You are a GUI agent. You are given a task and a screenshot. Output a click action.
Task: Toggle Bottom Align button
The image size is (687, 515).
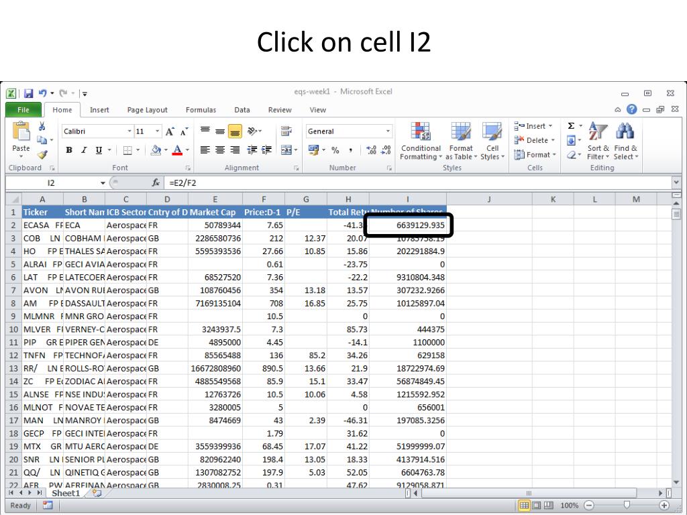235,131
